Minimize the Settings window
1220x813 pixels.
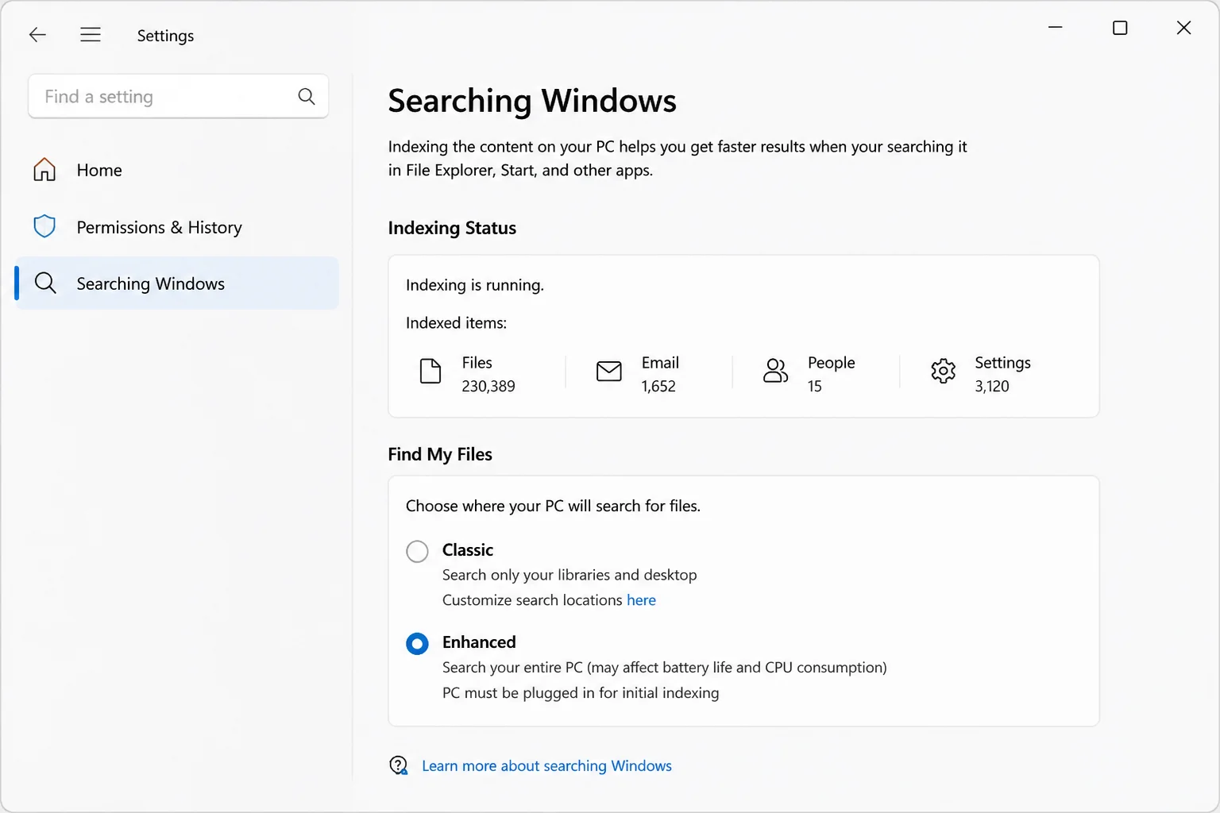click(1056, 28)
